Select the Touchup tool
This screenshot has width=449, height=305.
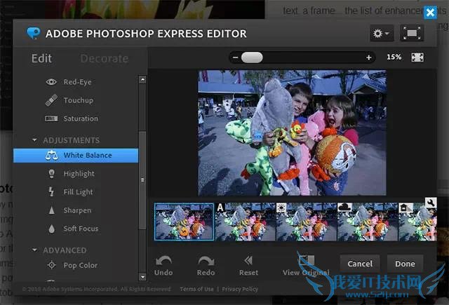tap(78, 100)
